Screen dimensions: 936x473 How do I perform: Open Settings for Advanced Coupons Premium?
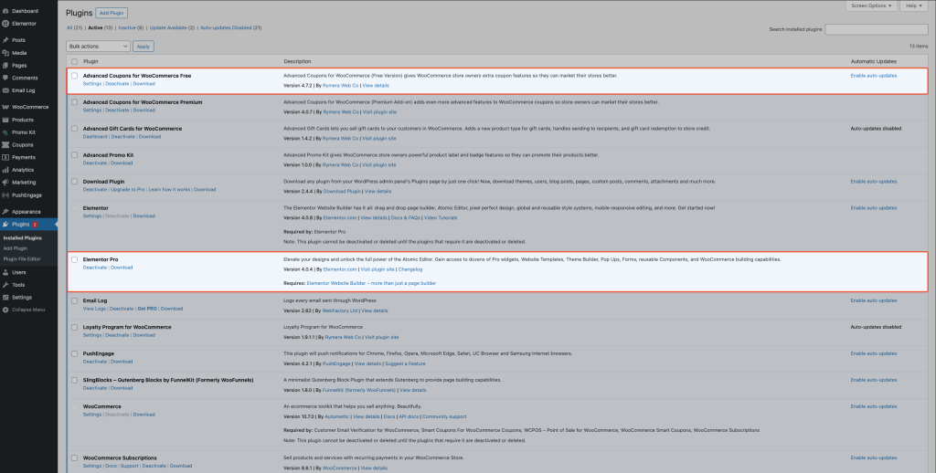pyautogui.click(x=92, y=110)
